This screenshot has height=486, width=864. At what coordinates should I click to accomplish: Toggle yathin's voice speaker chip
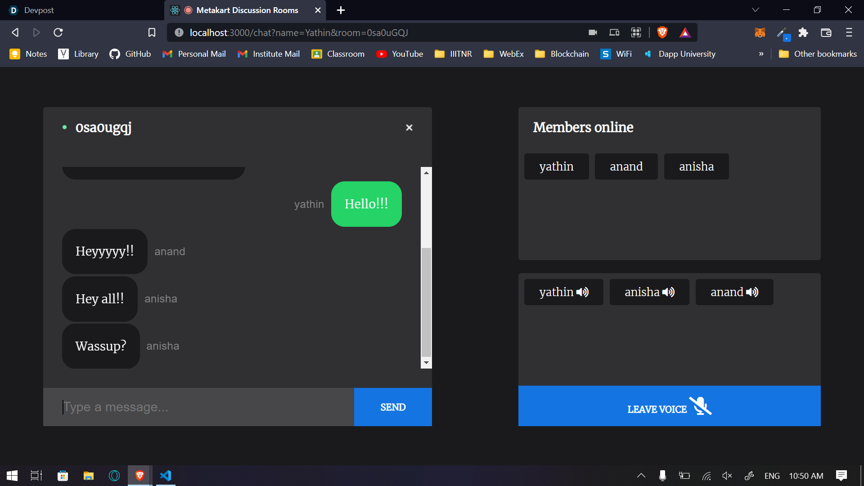click(x=563, y=292)
